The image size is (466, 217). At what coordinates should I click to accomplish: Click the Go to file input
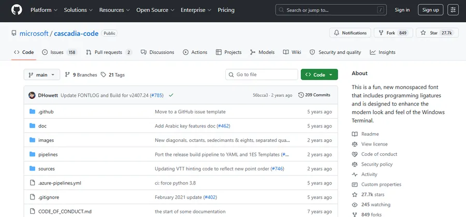click(261, 75)
